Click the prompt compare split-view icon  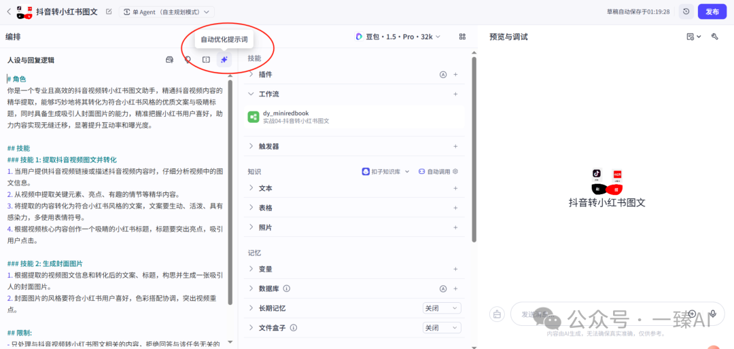coord(206,60)
